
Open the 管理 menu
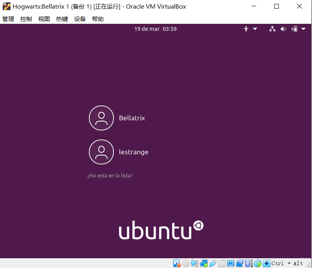tap(8, 19)
